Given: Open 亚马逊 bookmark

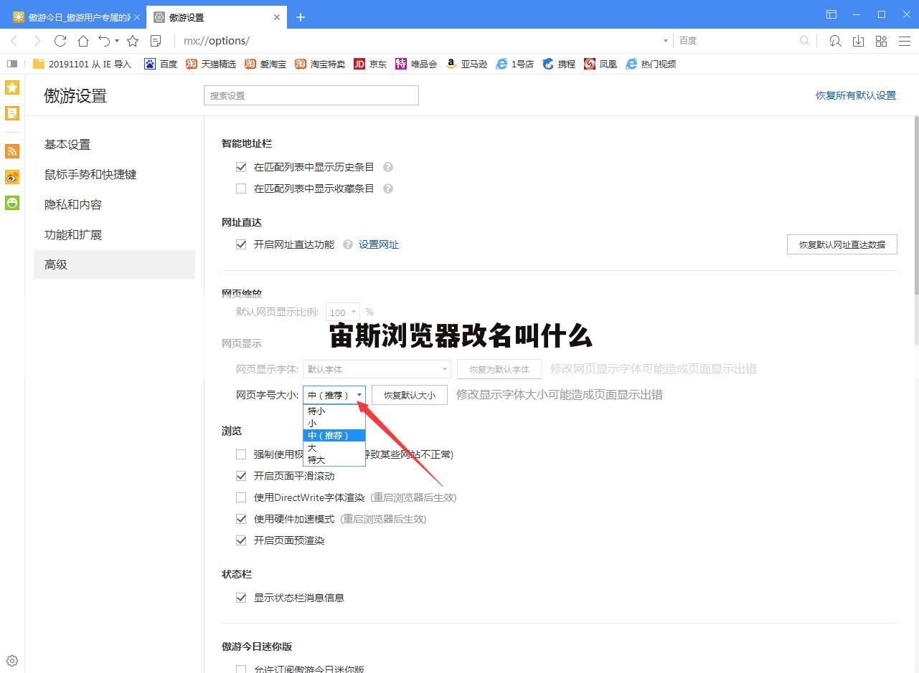Looking at the screenshot, I should click(x=466, y=64).
